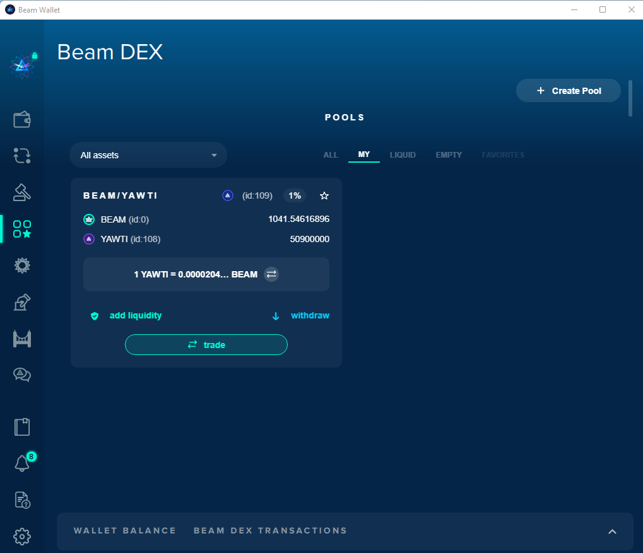Select the EMPTY pools tab
This screenshot has height=553, width=643.
coord(449,155)
